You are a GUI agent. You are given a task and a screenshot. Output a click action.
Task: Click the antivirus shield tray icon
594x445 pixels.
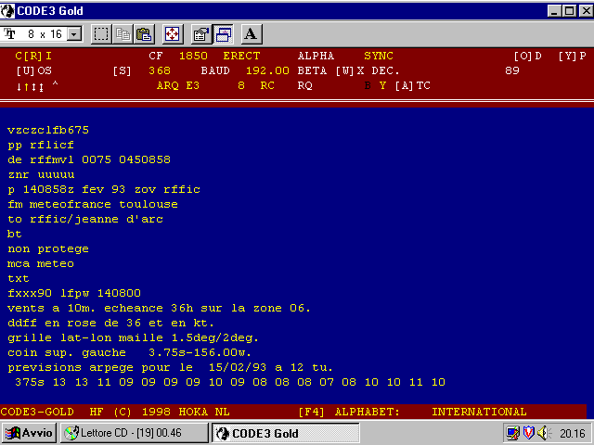(x=527, y=433)
